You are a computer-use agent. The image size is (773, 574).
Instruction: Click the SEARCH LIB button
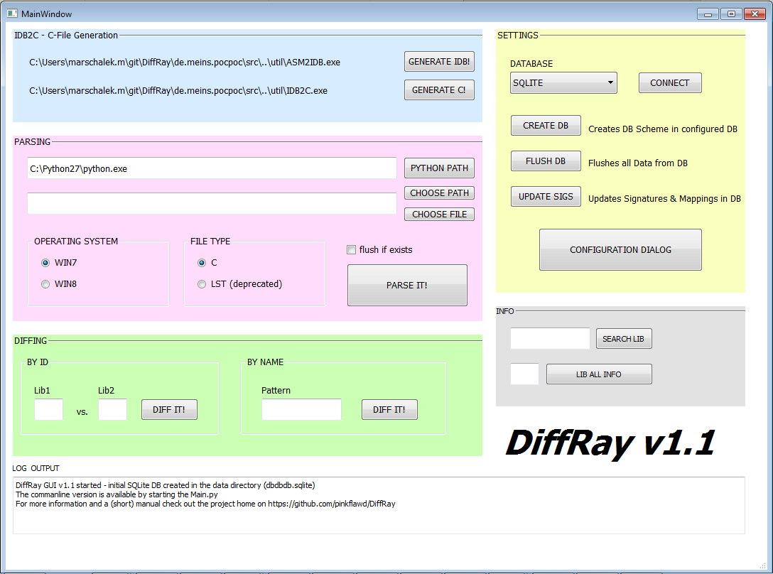(624, 339)
